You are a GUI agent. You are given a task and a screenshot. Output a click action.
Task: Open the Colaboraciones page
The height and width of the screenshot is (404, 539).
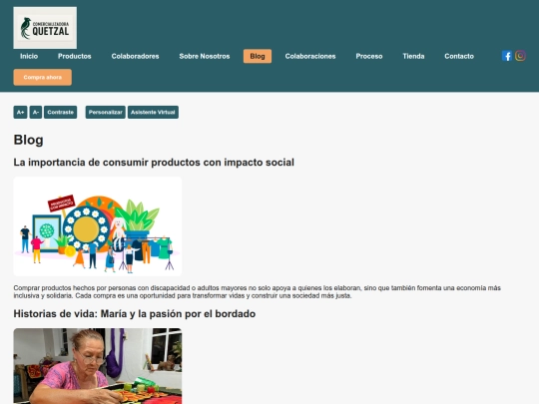pos(310,56)
